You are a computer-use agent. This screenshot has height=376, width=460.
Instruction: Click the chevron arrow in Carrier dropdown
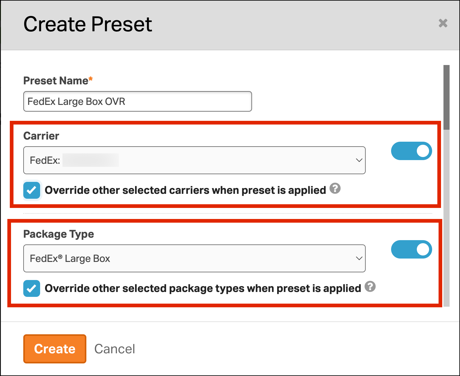click(x=359, y=160)
